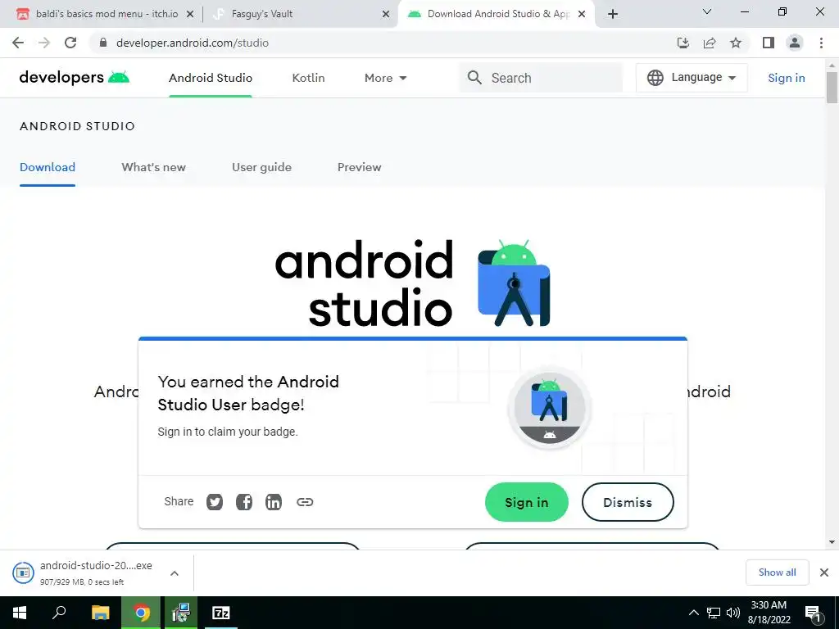The height and width of the screenshot is (629, 839).
Task: Open the Chrome three-dot menu
Action: (x=821, y=43)
